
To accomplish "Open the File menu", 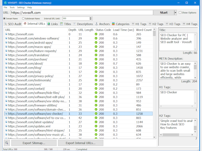I will pos(5,7).
